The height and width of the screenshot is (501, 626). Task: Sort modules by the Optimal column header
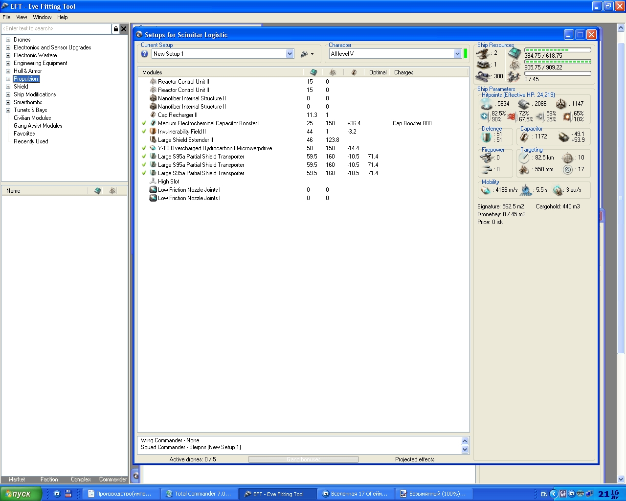point(378,72)
